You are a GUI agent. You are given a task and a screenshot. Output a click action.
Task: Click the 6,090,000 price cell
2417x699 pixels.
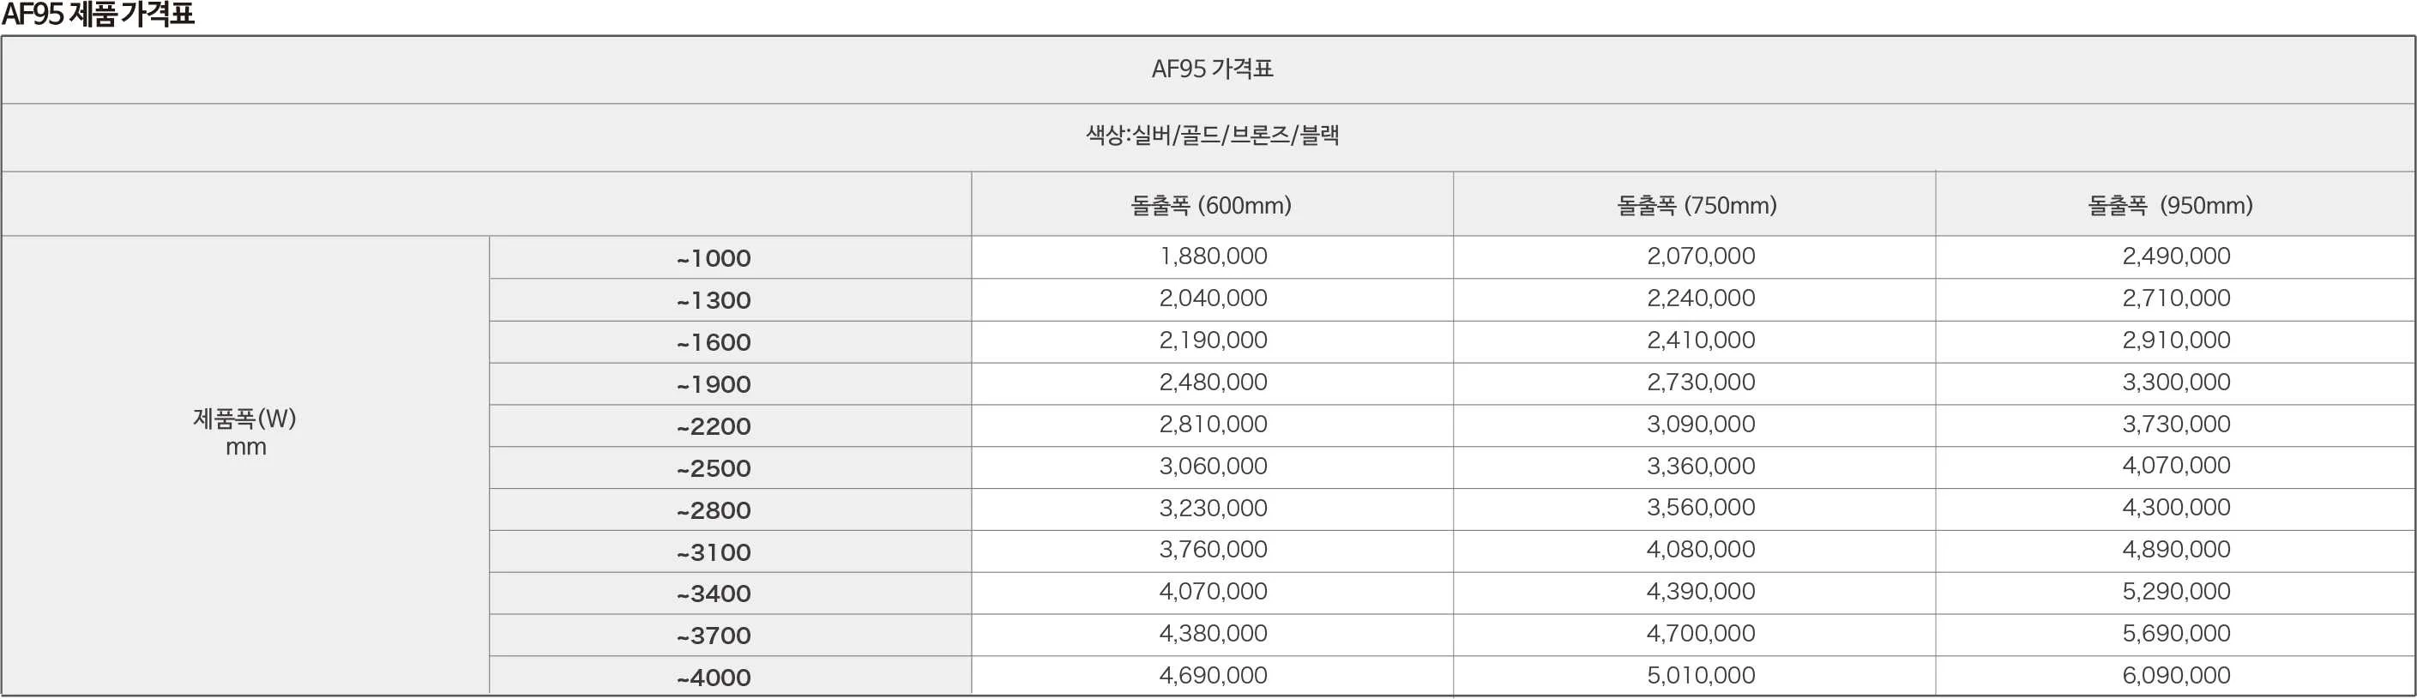pyautogui.click(x=2175, y=677)
